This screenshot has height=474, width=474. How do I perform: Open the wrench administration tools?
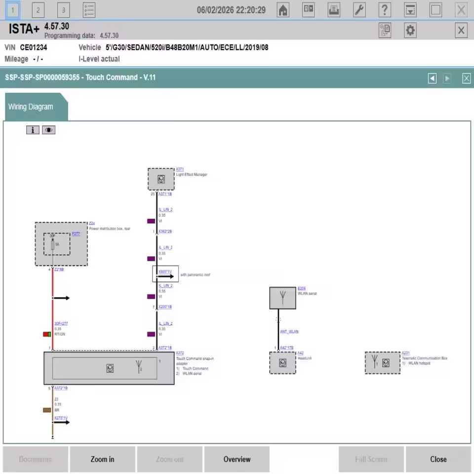click(359, 10)
